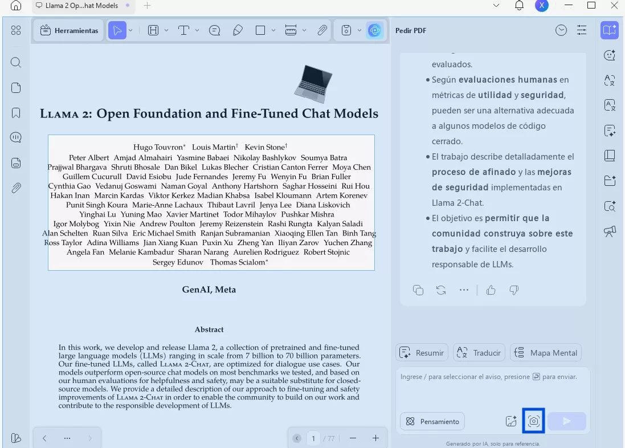Open the pages panel in left sidebar
The image size is (625, 448).
click(16, 88)
